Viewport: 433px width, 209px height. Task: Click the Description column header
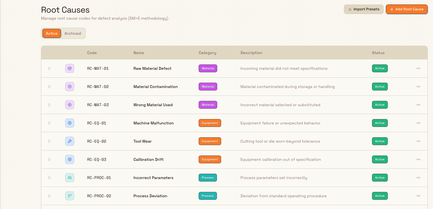[x=251, y=53]
